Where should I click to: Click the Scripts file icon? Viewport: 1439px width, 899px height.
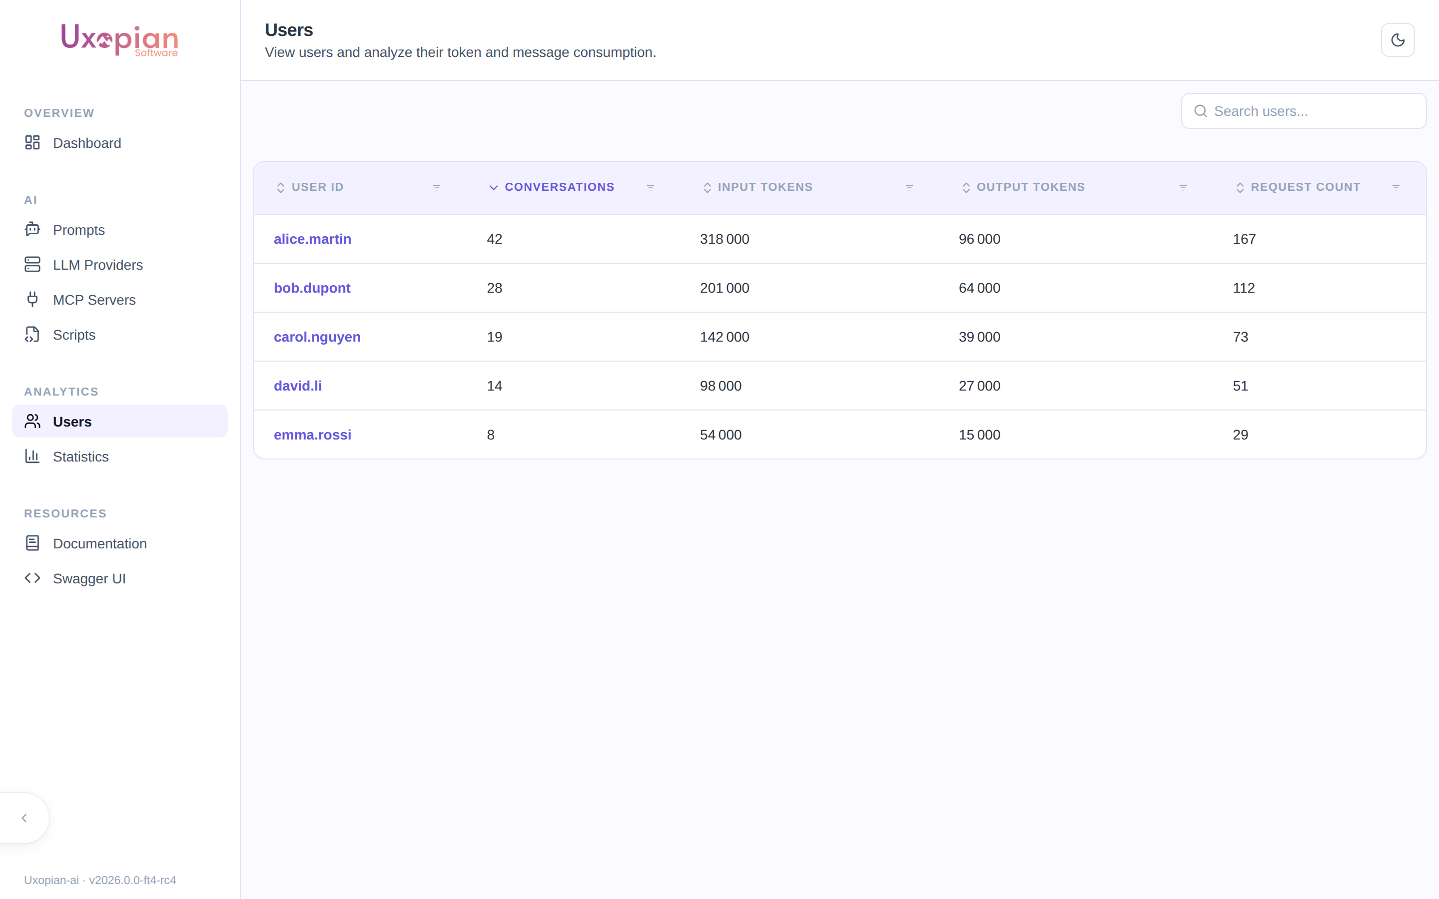(x=32, y=334)
